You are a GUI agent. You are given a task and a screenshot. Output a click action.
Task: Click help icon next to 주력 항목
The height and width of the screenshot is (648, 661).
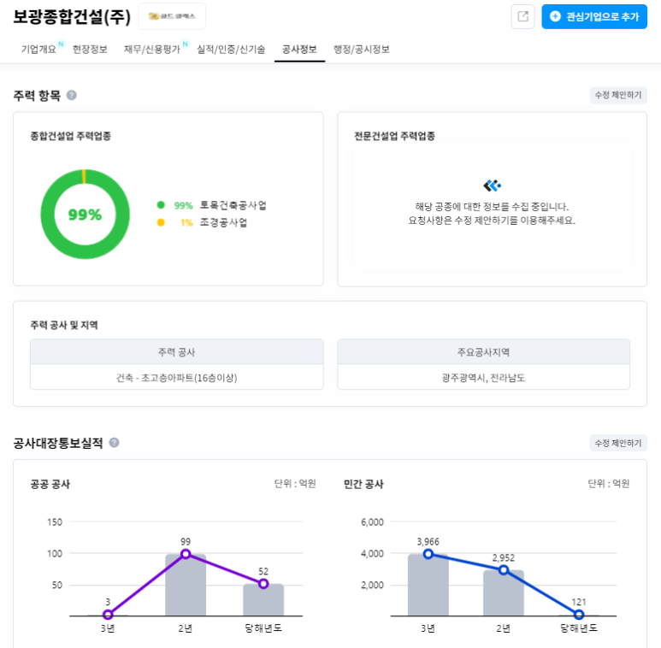click(72, 95)
